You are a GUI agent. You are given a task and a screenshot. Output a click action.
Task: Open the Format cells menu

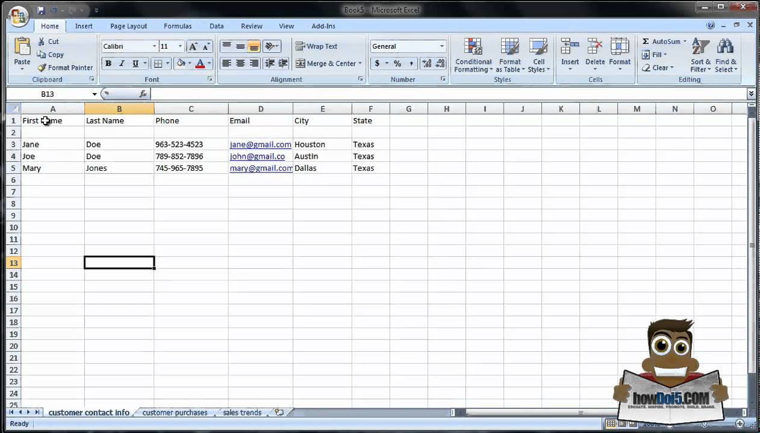pyautogui.click(x=620, y=55)
